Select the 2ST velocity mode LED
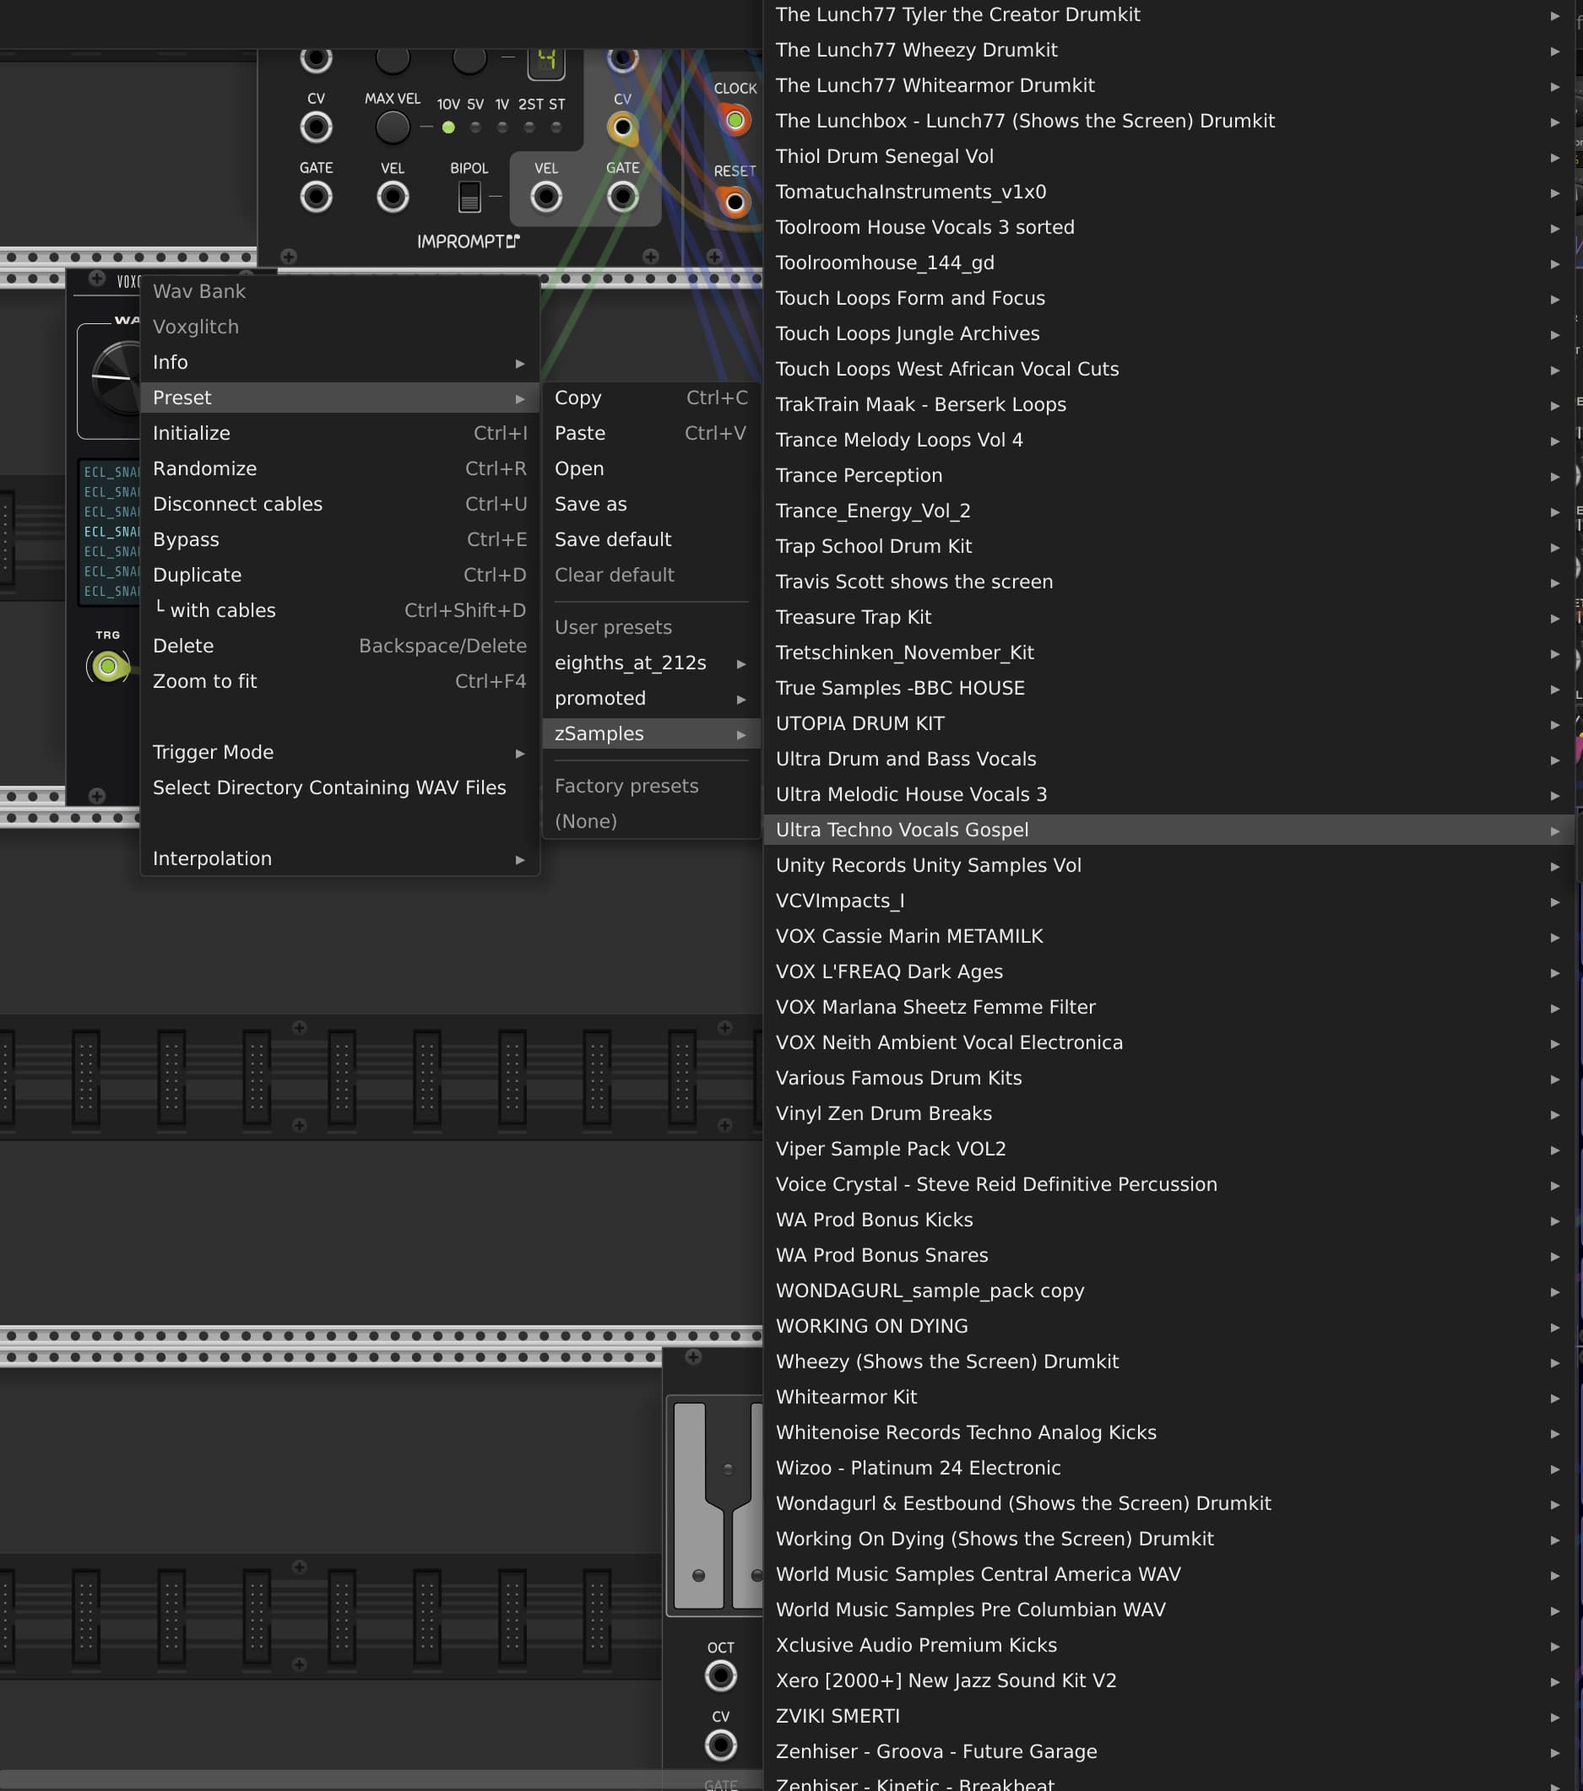Screen dimensions: 1583x1791 pyautogui.click(x=529, y=128)
